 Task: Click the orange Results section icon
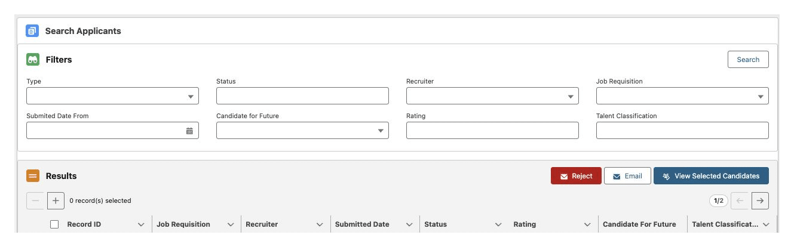tap(33, 176)
